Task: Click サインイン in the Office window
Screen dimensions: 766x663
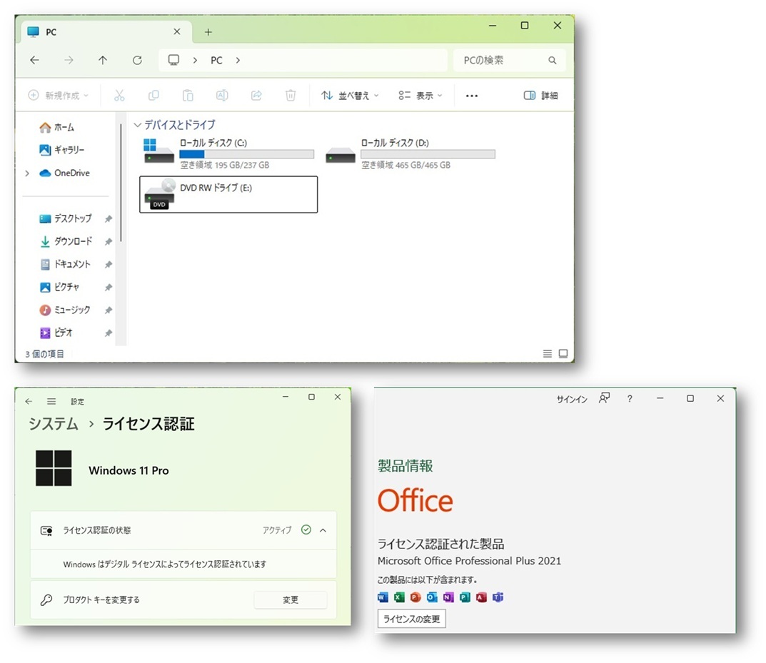Action: click(572, 400)
